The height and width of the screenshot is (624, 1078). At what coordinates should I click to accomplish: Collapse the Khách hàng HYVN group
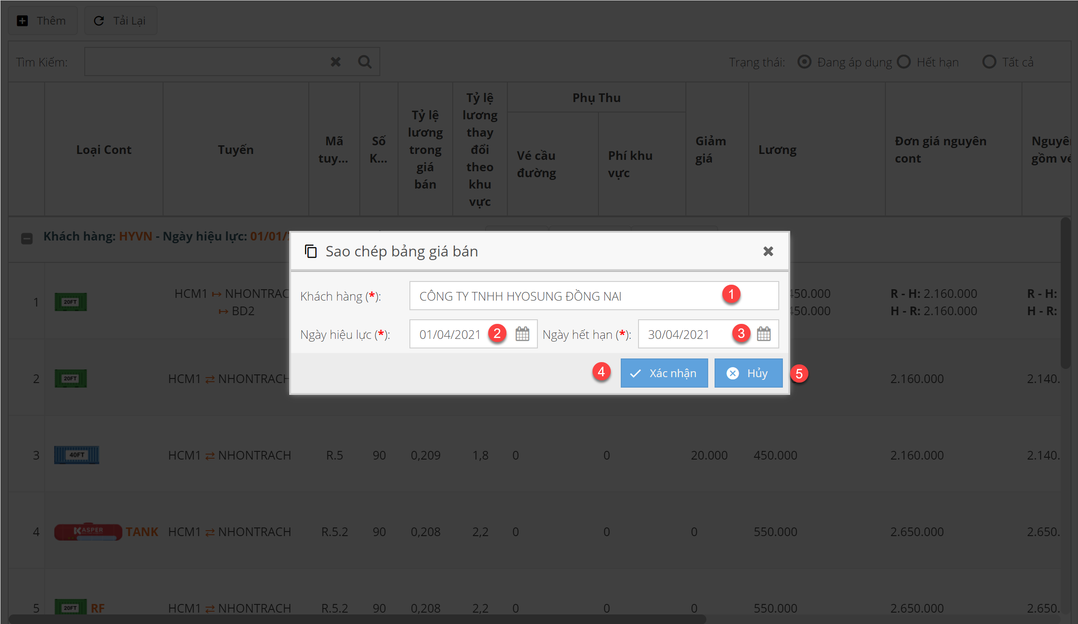27,238
